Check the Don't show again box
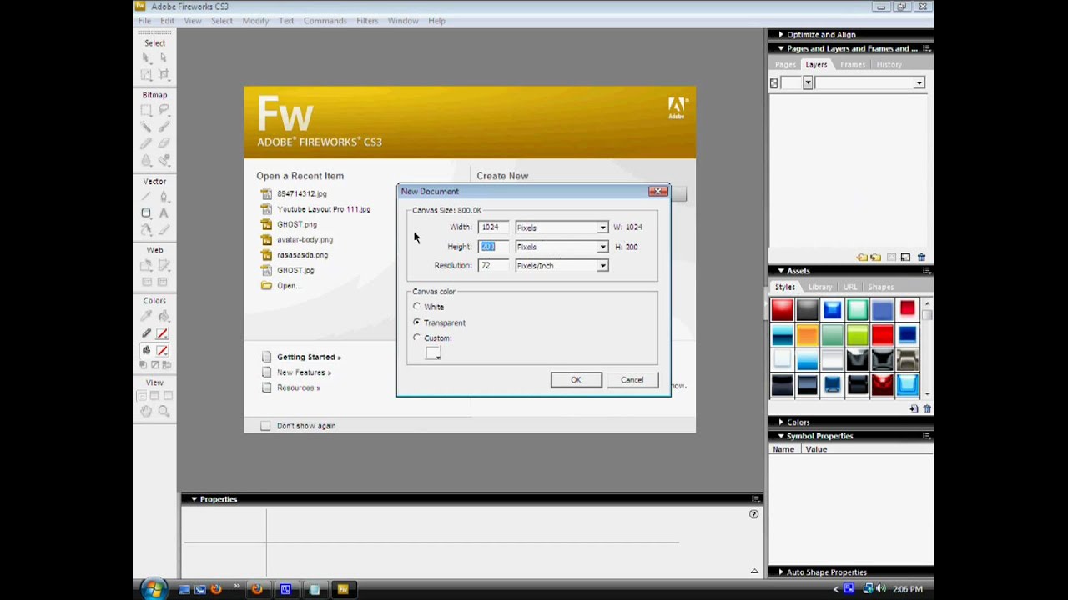Screen dimensions: 1068x600 (265, 426)
